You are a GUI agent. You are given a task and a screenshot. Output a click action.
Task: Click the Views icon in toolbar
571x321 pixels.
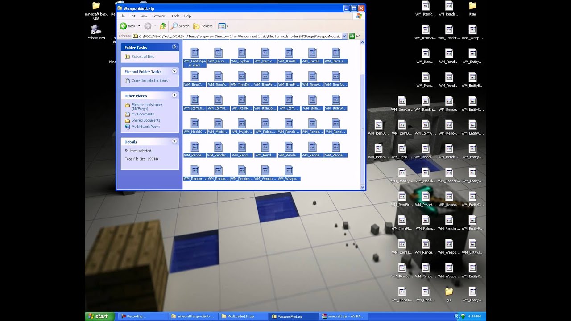[x=221, y=26]
